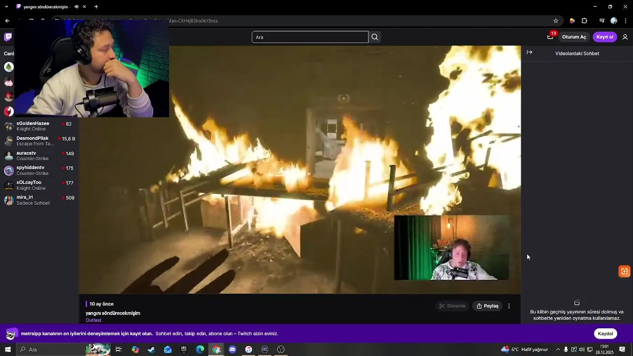Open the volume control in system tray
The width and height of the screenshot is (633, 356).
coord(582,350)
